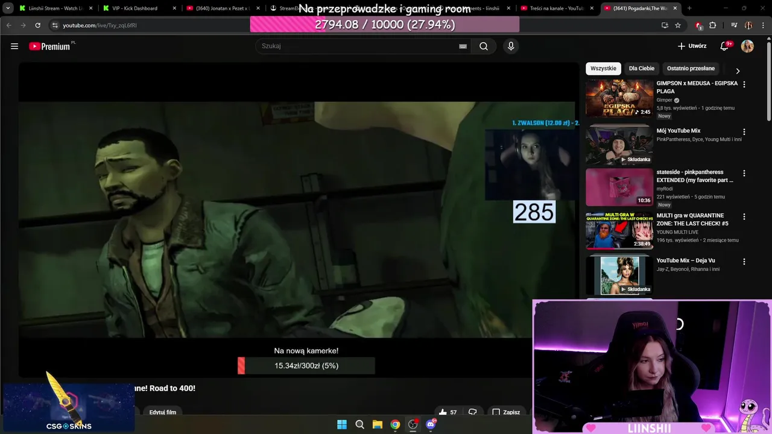Like the video with 57 likes
Image resolution: width=772 pixels, height=434 pixels.
(448, 412)
